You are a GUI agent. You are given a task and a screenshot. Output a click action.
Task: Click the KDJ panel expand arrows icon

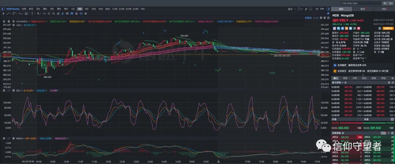coord(9,90)
